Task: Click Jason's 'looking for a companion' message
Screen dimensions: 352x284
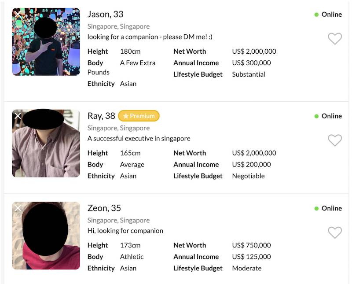Action: pos(150,37)
